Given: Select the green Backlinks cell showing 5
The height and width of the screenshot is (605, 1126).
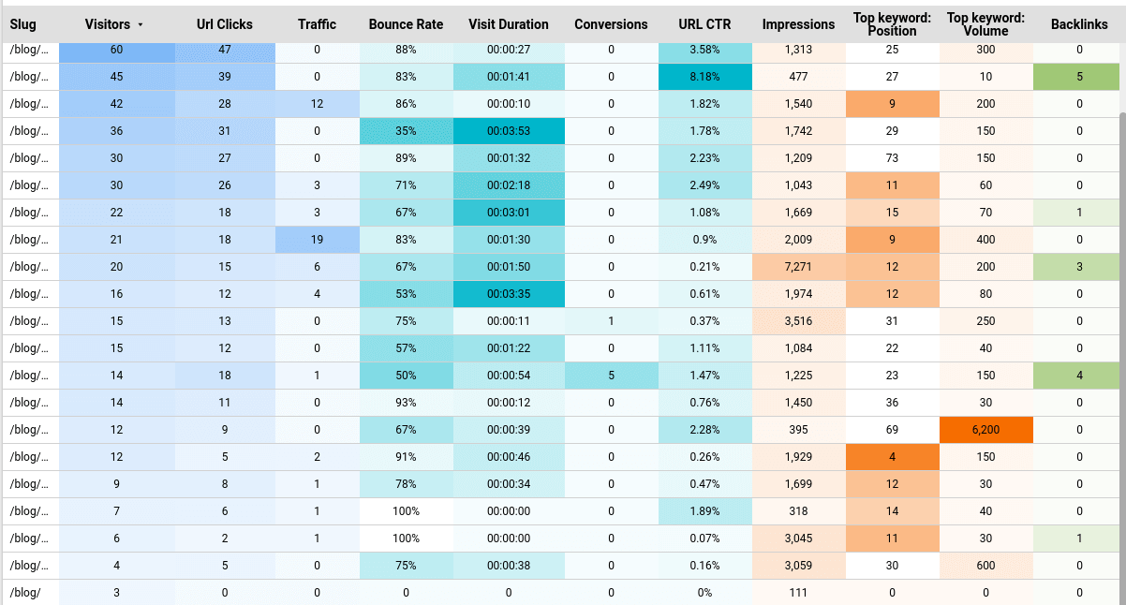Looking at the screenshot, I should pos(1078,77).
